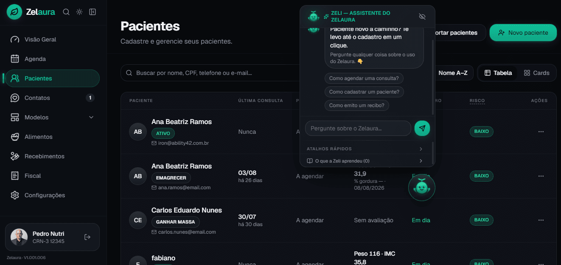
Task: Click the Zeli chat scrollbar
Action: (x=433, y=76)
